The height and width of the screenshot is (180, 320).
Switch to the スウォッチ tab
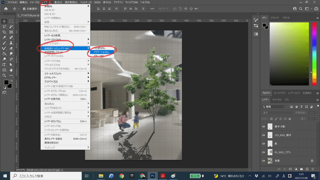(x=274, y=18)
